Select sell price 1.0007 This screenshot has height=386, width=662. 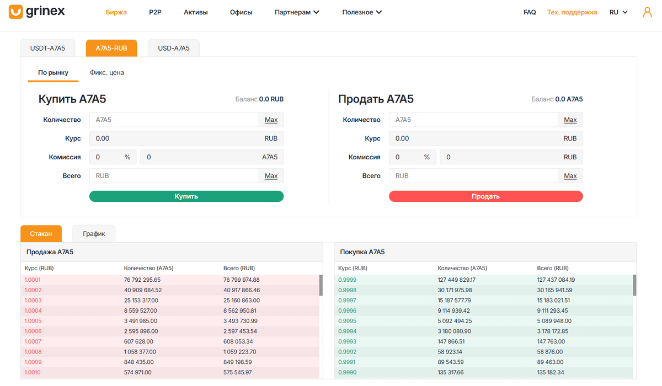[x=33, y=341]
